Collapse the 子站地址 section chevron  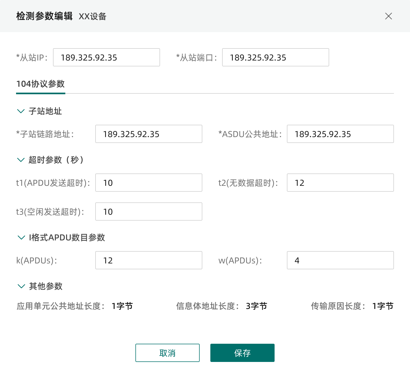pos(21,111)
